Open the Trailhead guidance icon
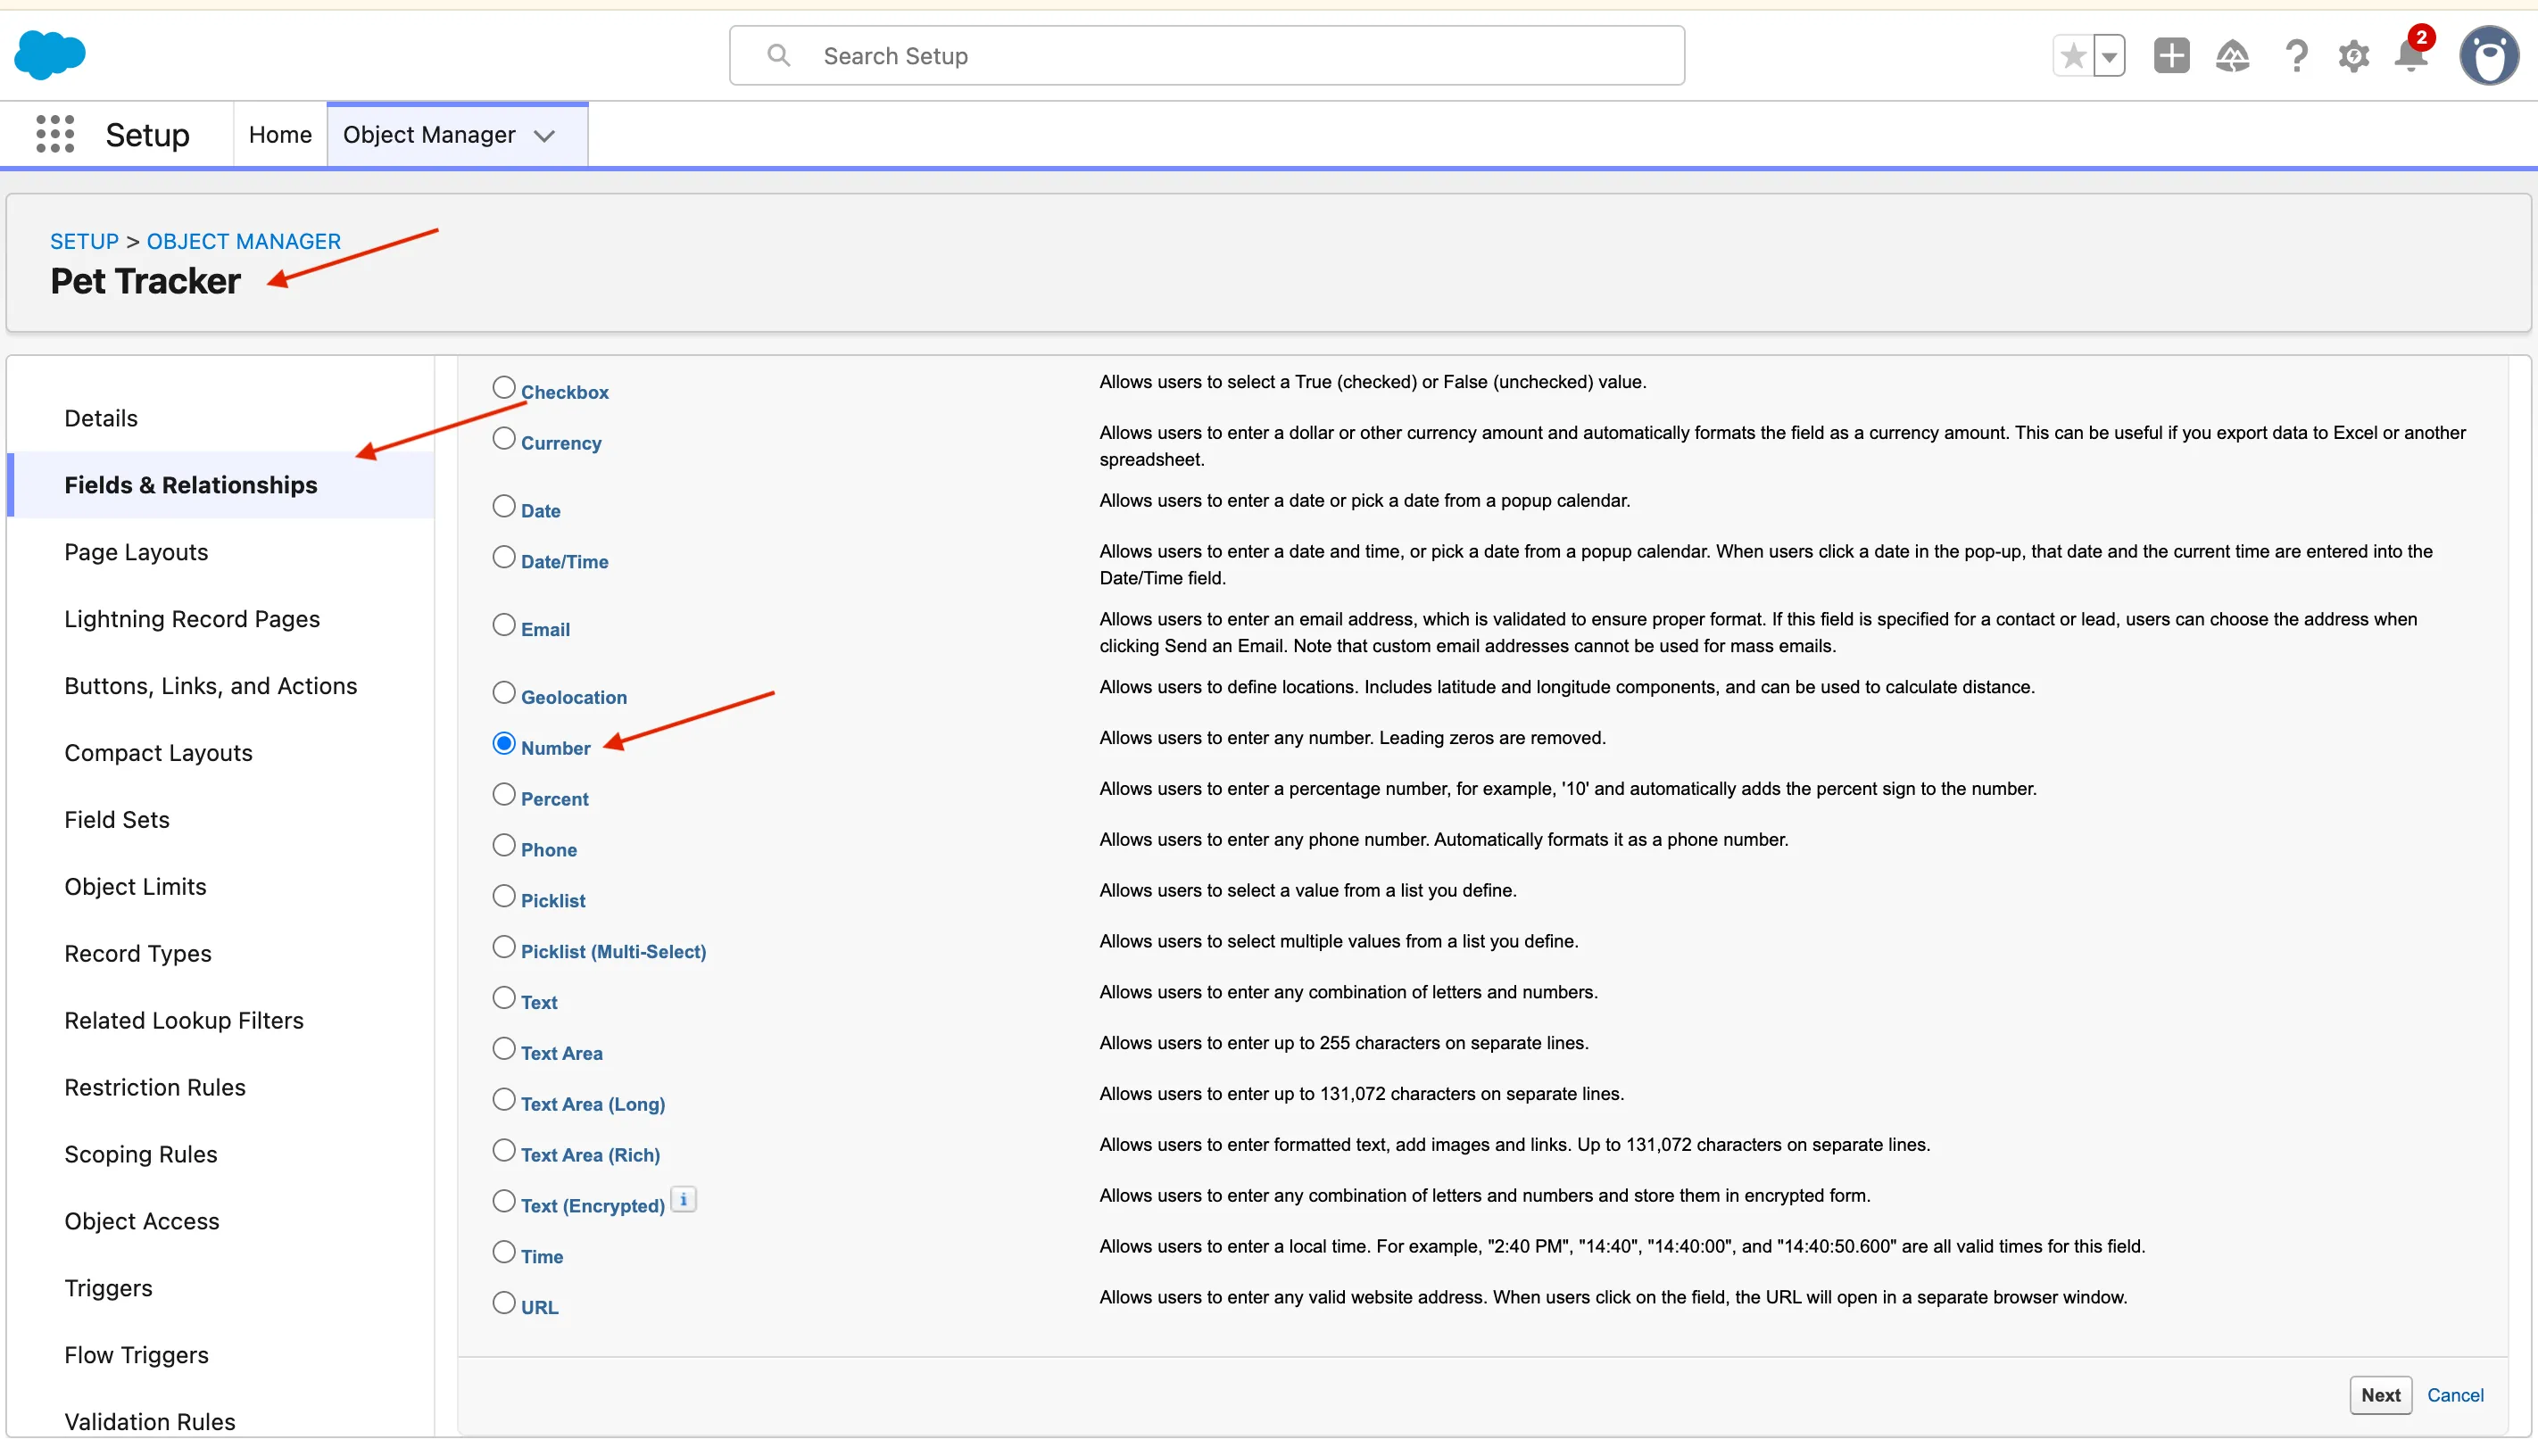The width and height of the screenshot is (2538, 1456). pos(2232,56)
